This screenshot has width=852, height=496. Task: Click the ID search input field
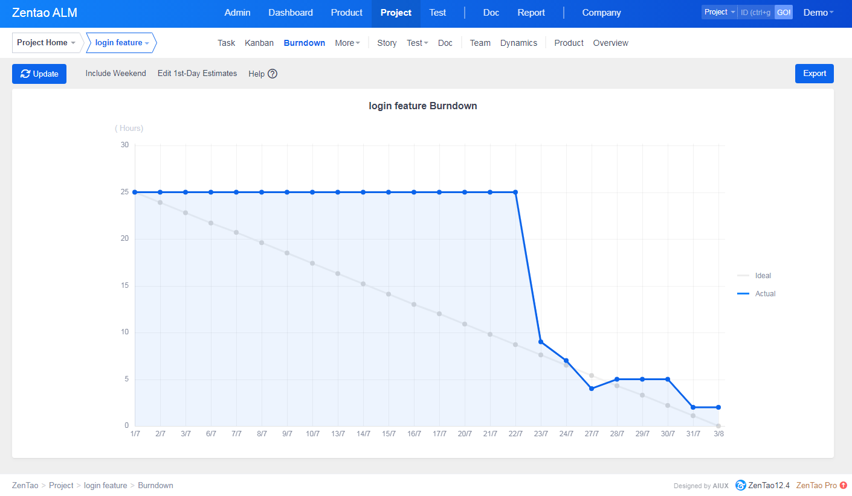coord(755,12)
